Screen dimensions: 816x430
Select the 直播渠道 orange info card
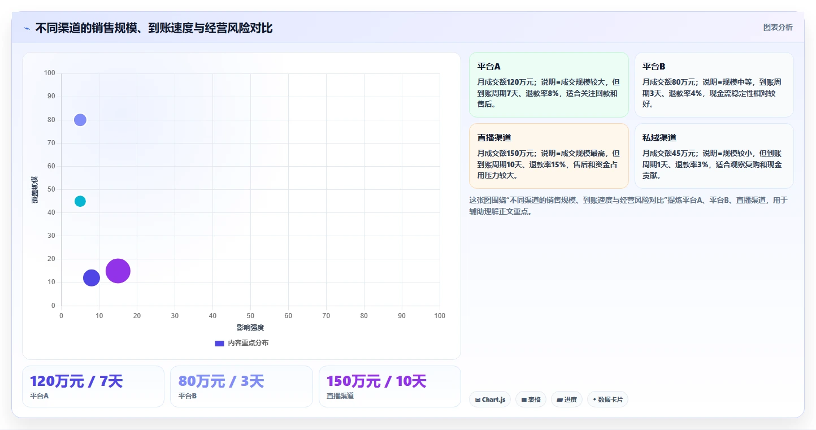click(x=549, y=156)
